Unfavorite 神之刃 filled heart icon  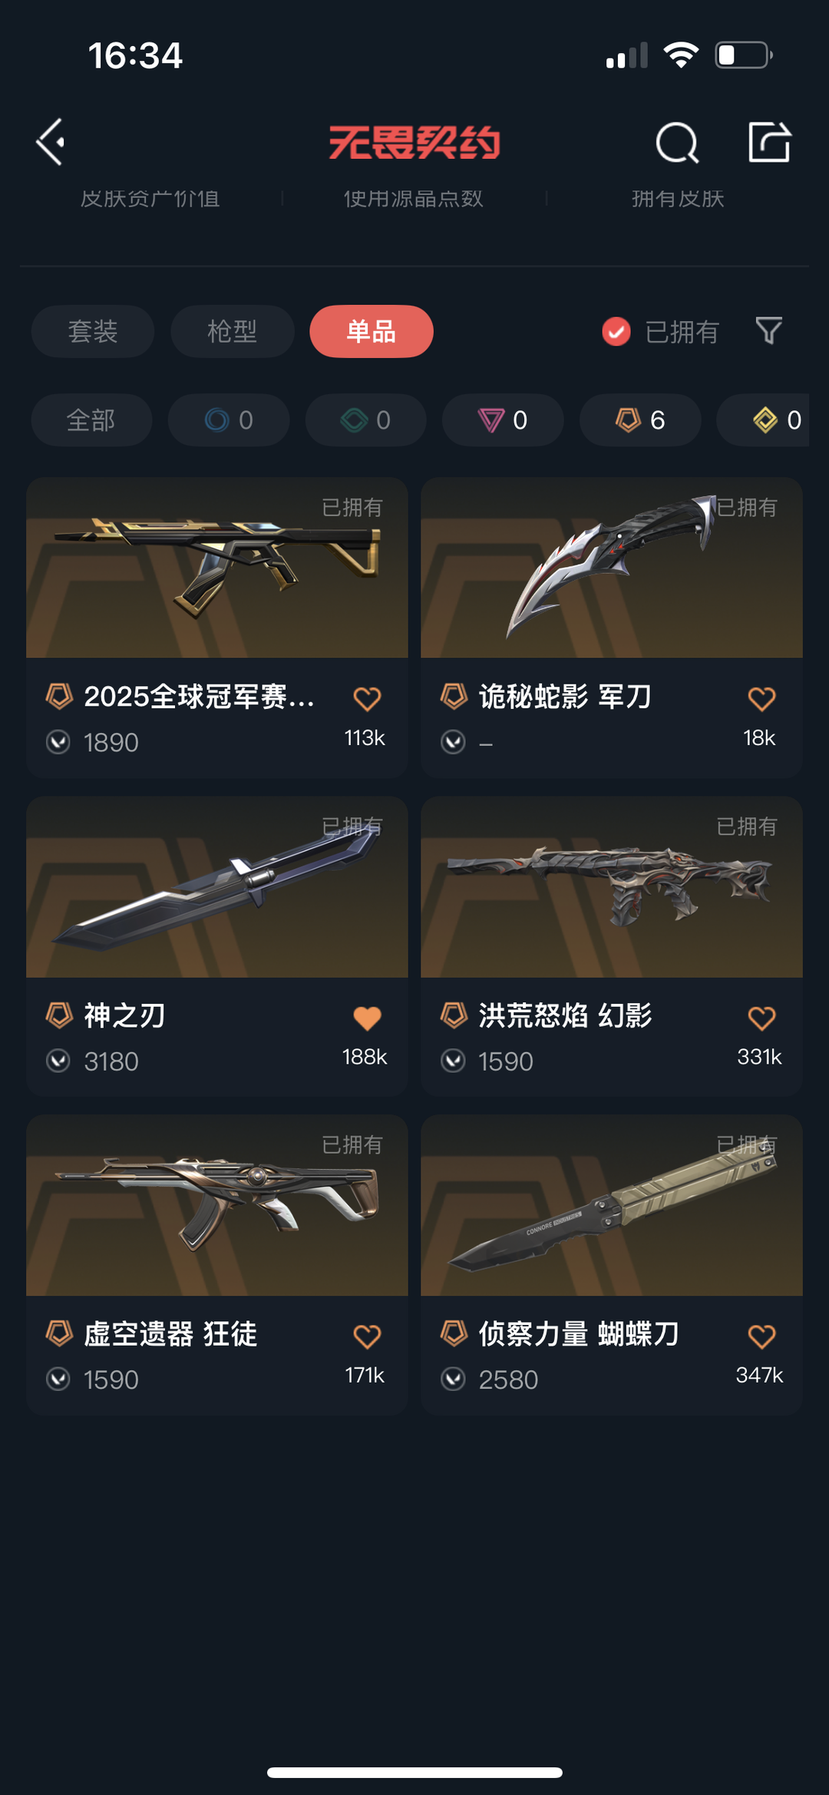click(367, 1018)
